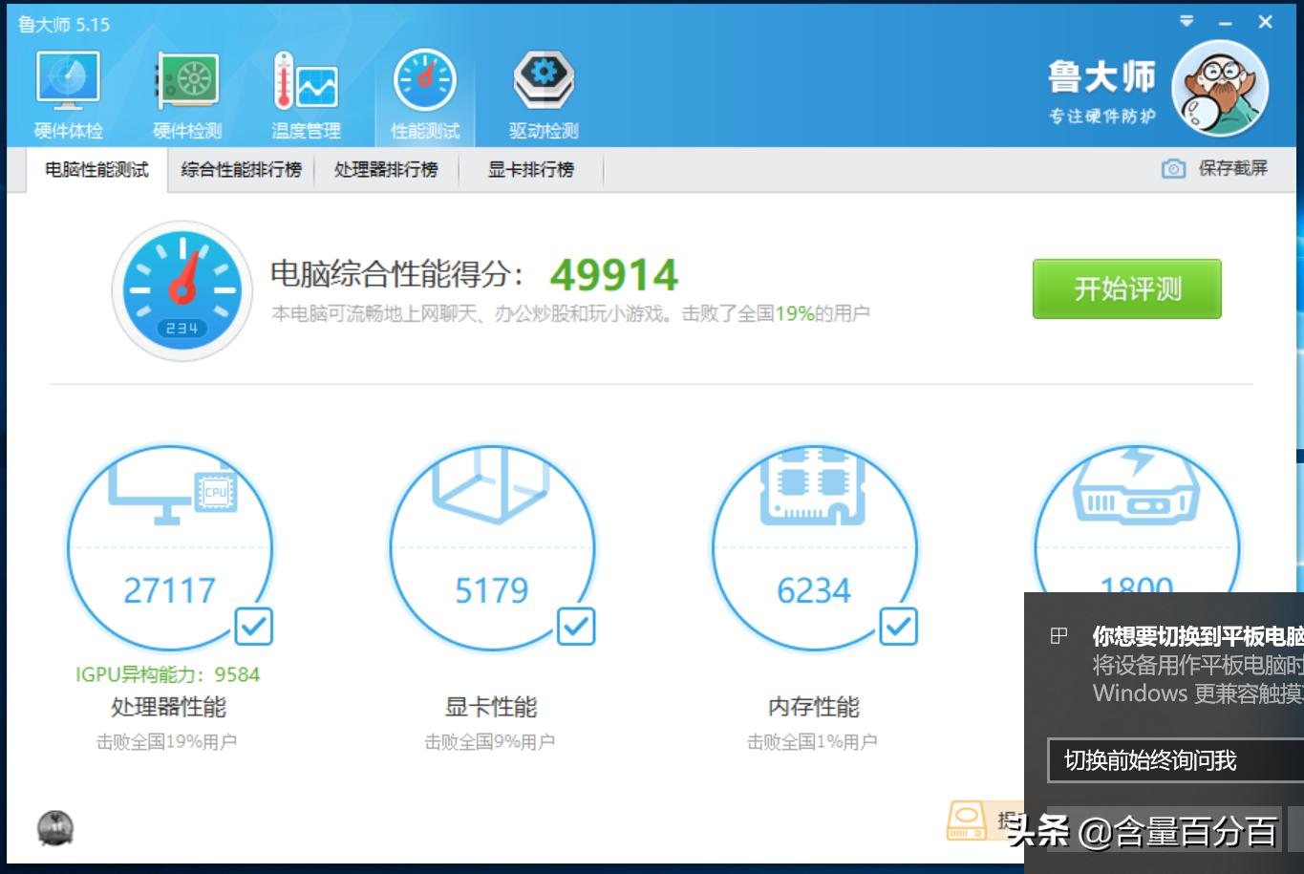Click the globe icon at bottom left
Viewport: 1304px width, 874px height.
click(x=54, y=828)
